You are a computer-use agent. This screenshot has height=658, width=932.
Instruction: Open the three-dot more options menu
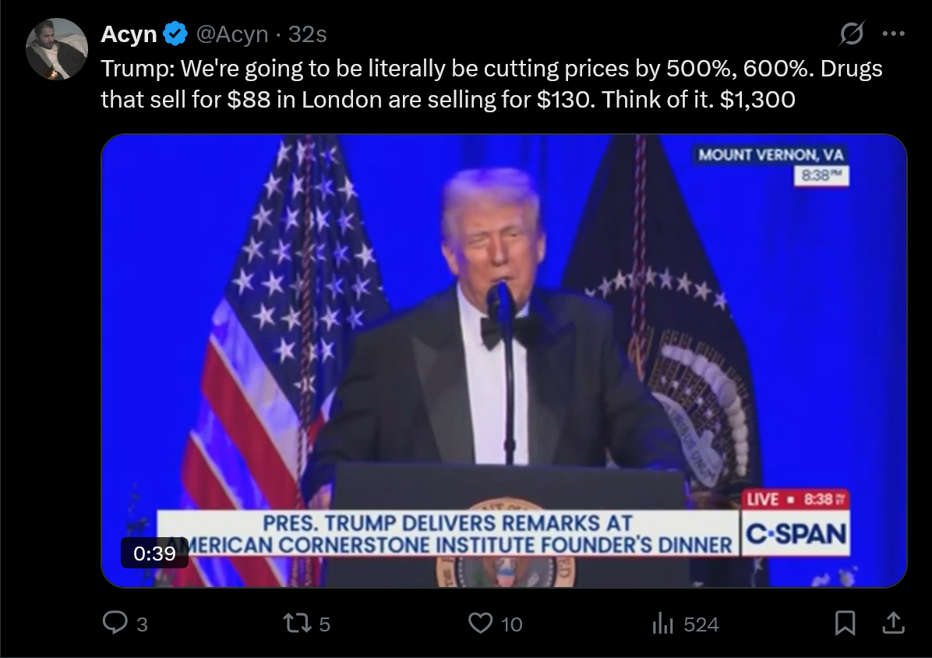[x=893, y=34]
